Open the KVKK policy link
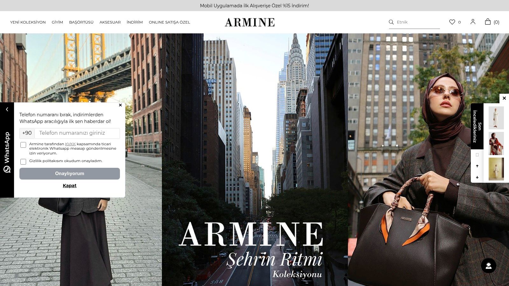Viewport: 509px width, 286px height. coord(70,144)
